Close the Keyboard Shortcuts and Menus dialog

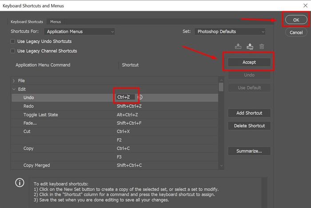[306, 6]
